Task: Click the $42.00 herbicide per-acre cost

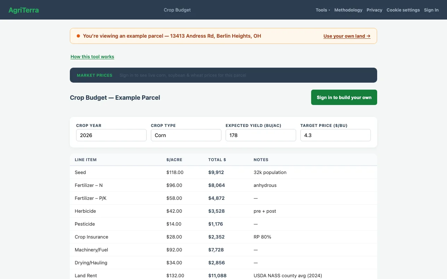Action: point(174,211)
